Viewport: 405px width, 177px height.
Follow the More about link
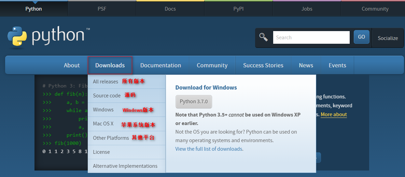[334, 114]
